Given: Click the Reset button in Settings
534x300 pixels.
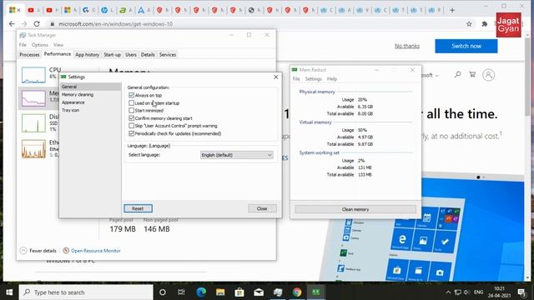Looking at the screenshot, I should [138, 208].
